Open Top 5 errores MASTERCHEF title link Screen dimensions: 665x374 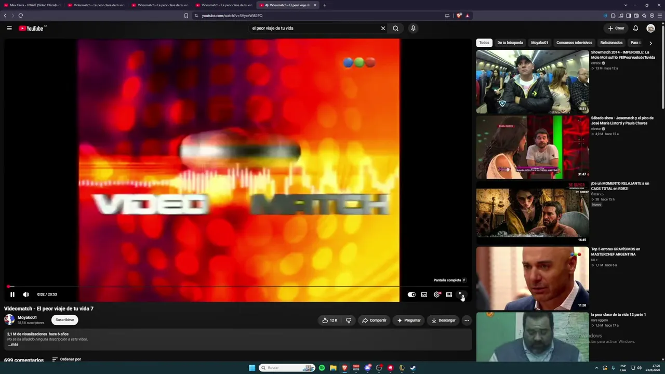pyautogui.click(x=616, y=251)
